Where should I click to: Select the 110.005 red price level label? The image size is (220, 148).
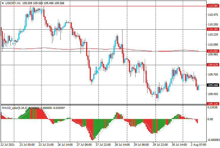(213, 51)
